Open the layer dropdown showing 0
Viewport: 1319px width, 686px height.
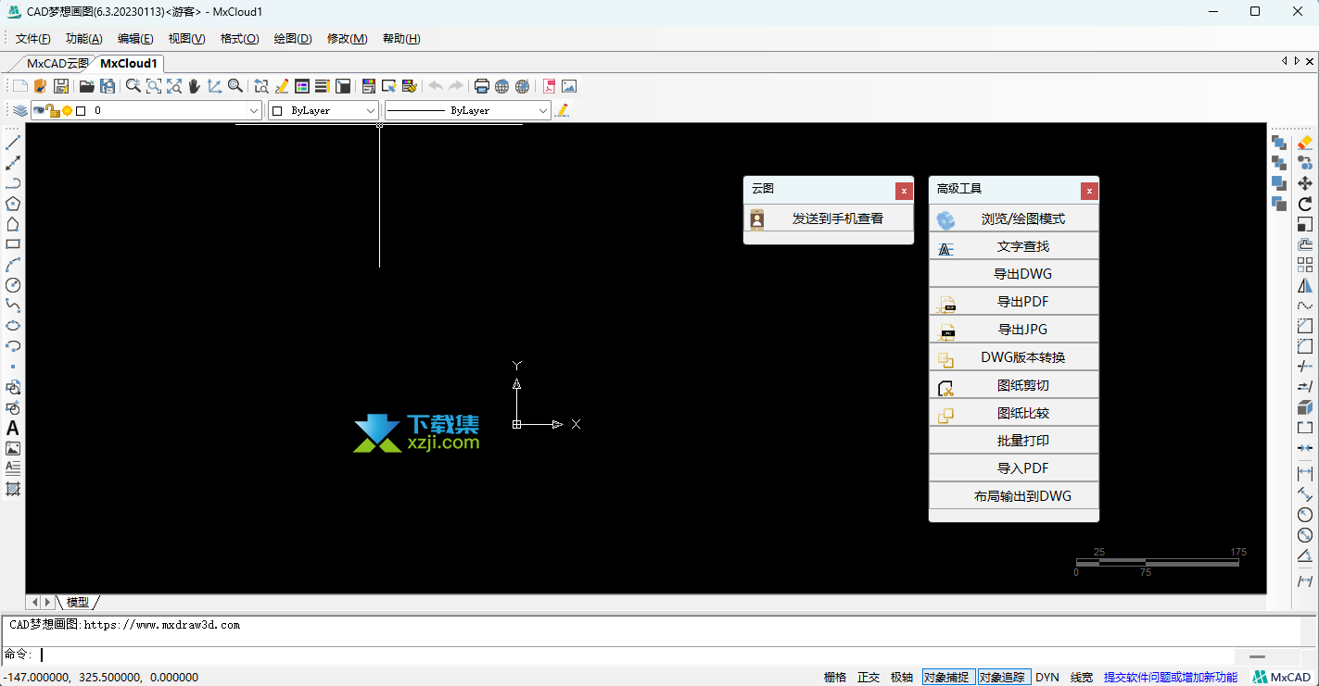[146, 110]
